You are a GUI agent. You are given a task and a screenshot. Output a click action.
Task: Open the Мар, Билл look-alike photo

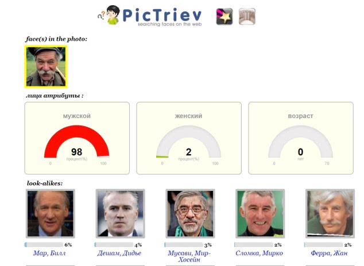(x=50, y=213)
